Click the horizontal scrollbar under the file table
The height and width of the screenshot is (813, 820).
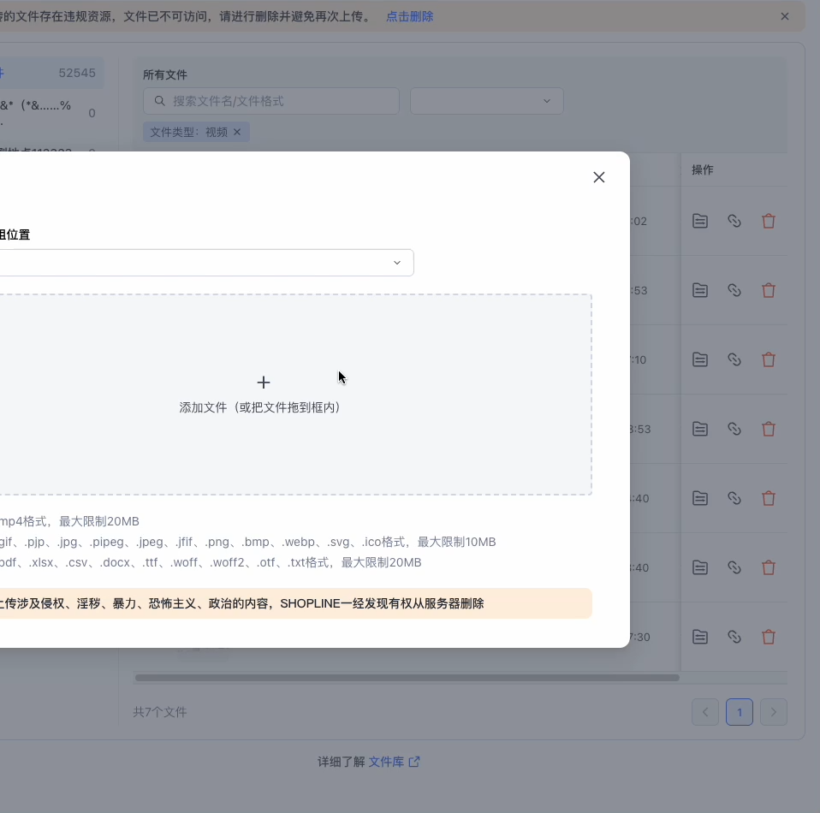(407, 678)
